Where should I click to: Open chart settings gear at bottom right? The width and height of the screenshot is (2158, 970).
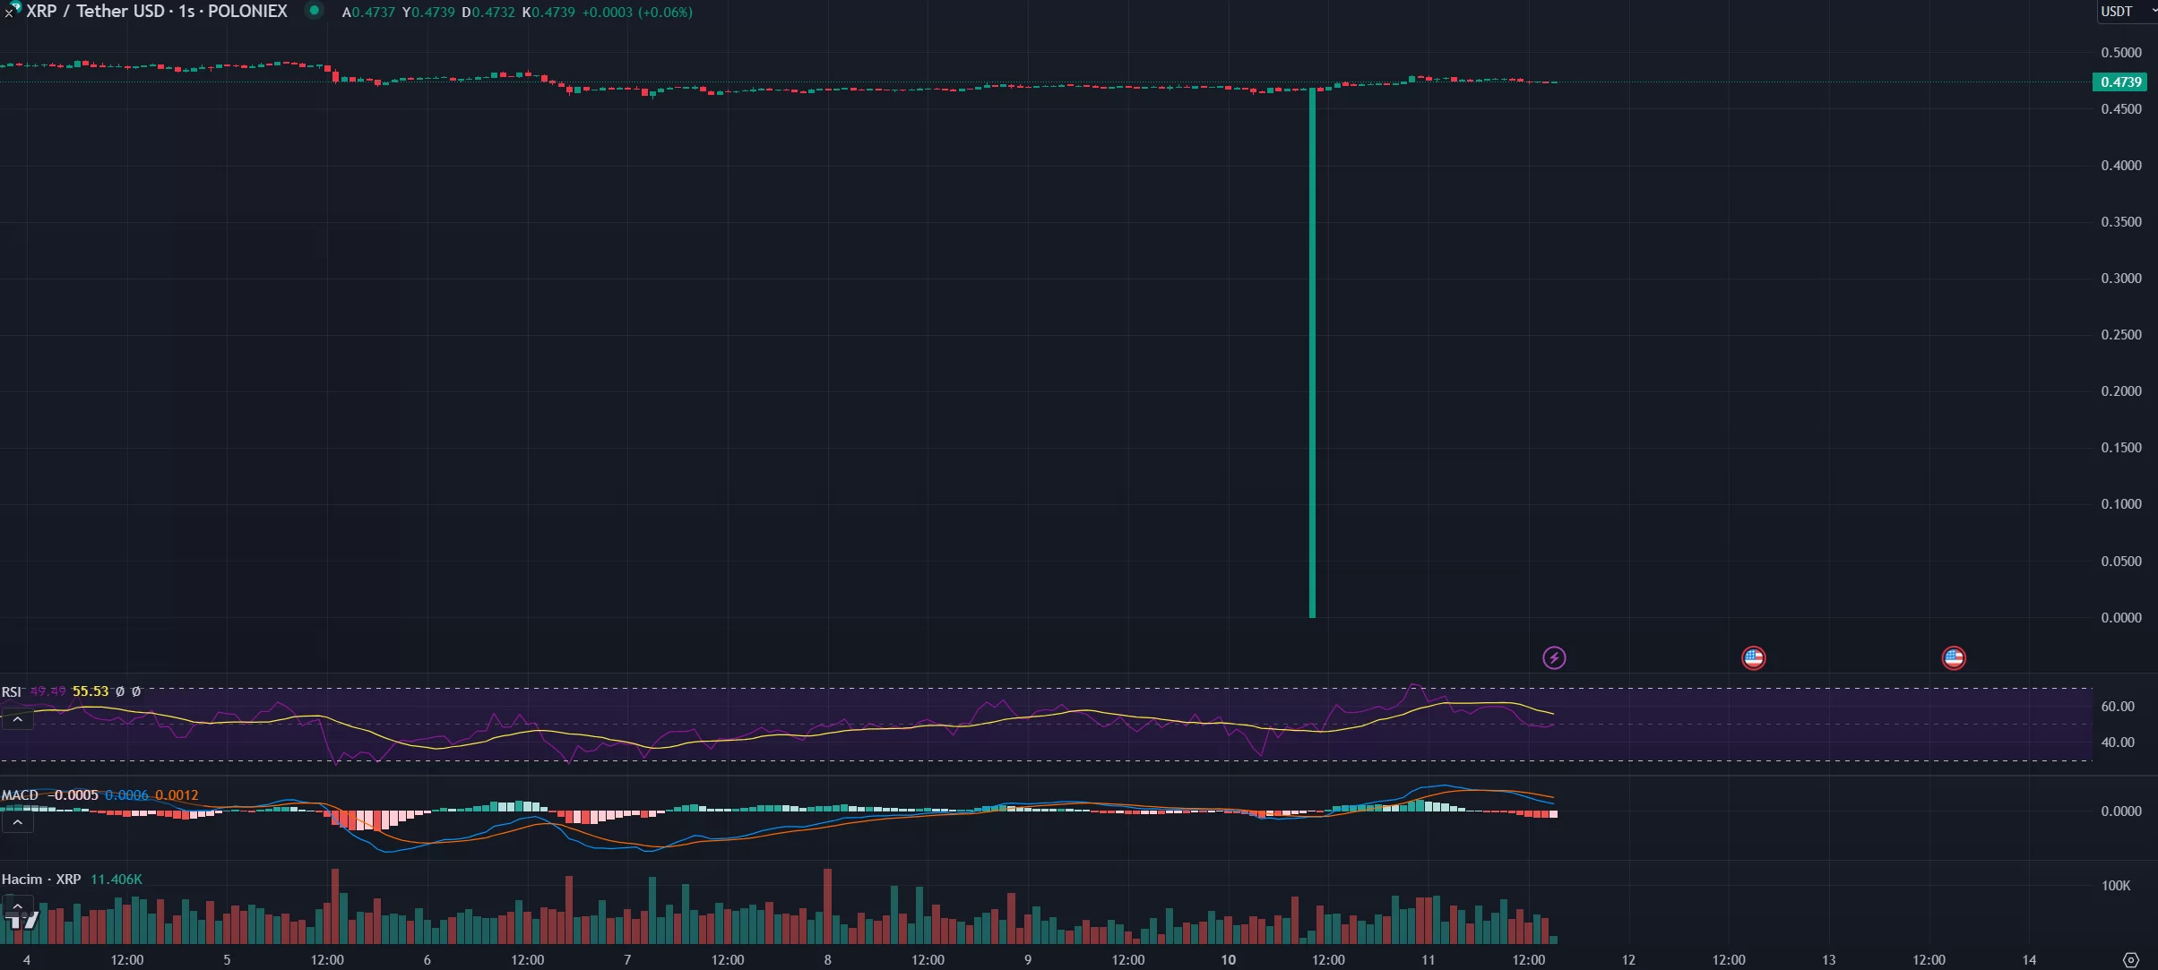pyautogui.click(x=2131, y=959)
